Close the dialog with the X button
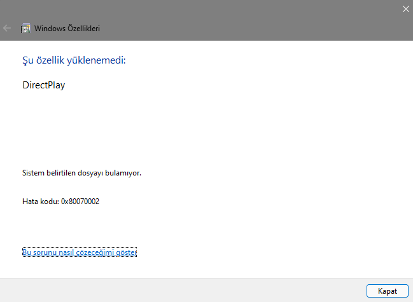413x302 pixels. click(x=406, y=9)
